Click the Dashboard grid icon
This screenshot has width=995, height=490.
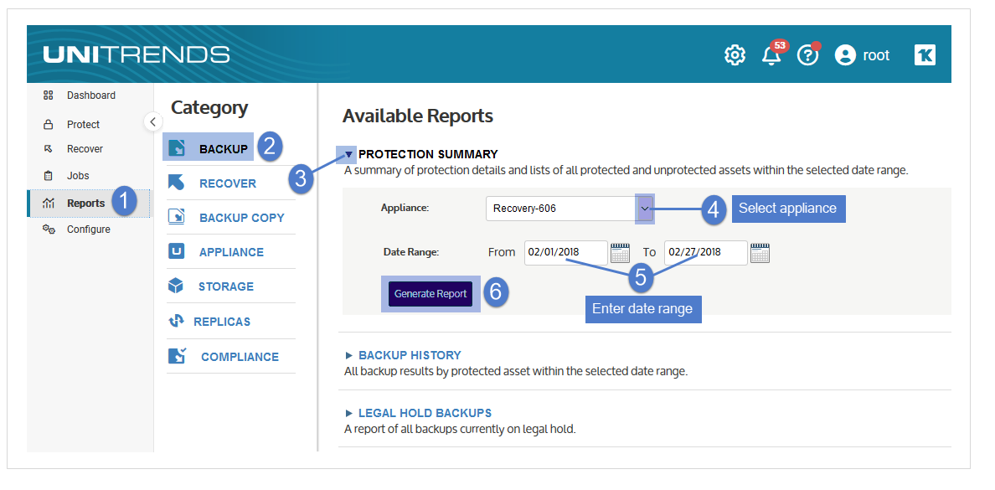49,95
